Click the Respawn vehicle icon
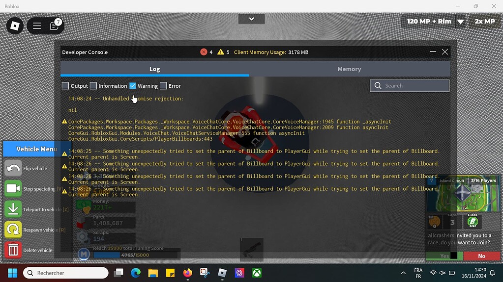503x282 pixels. pos(13,230)
